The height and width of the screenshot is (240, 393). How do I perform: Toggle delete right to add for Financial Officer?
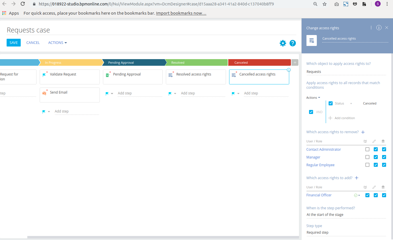click(x=384, y=195)
